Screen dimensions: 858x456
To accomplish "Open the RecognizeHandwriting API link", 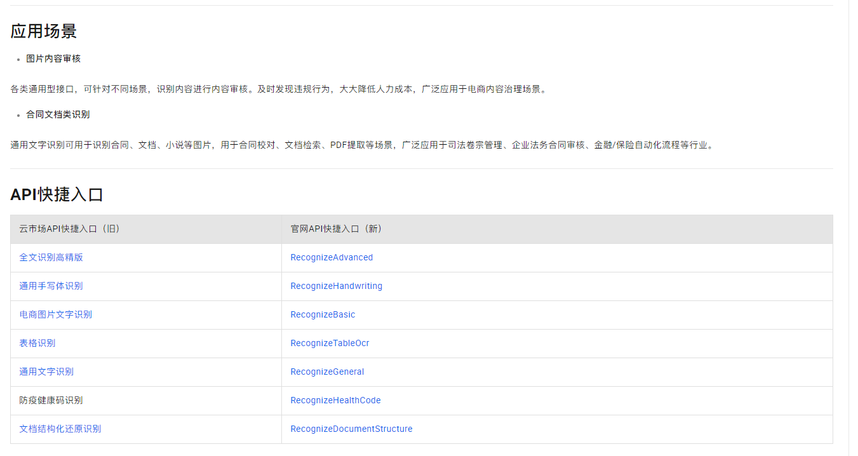I will click(337, 286).
